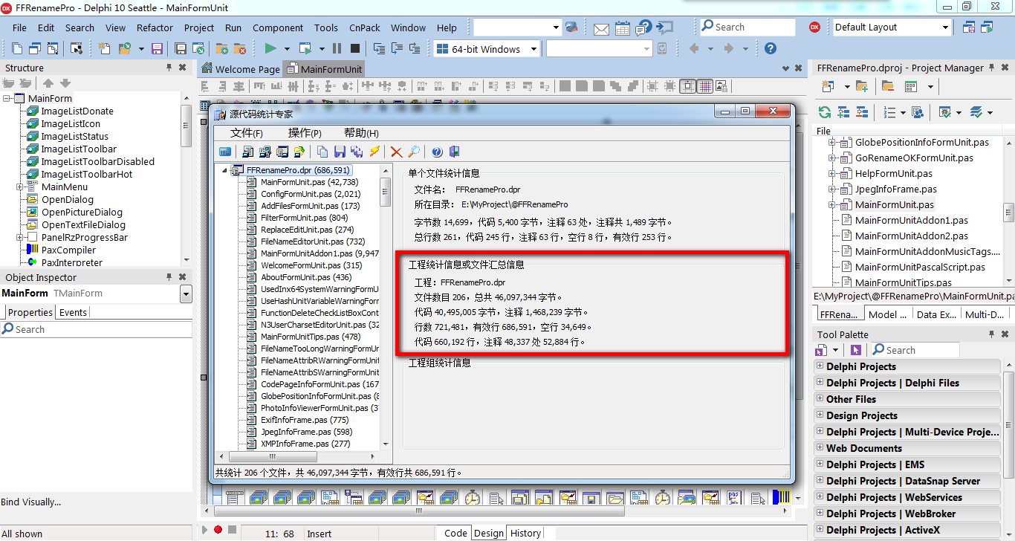Expand the Other Files category in Tool Palette
Image resolution: width=1015 pixels, height=541 pixels.
point(820,398)
